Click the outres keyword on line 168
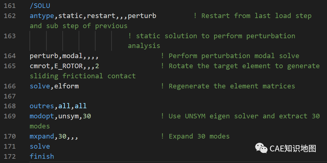This screenshot has height=163, width=327. (x=42, y=106)
